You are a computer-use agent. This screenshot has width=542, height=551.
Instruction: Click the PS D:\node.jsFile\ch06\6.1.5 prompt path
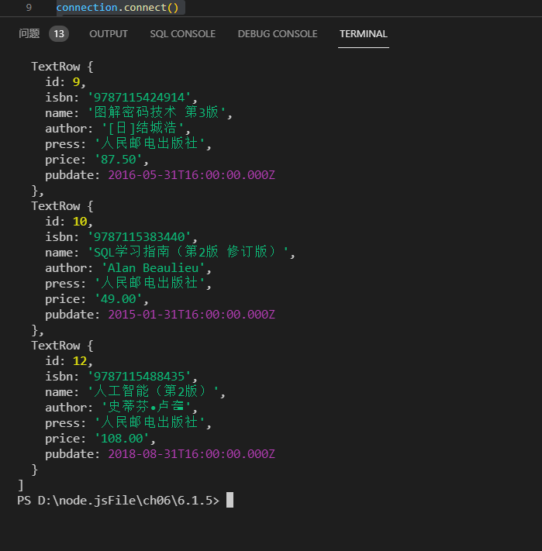(116, 501)
